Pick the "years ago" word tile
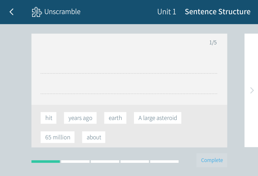Screen dimensions: 258x176 (x=80, y=118)
